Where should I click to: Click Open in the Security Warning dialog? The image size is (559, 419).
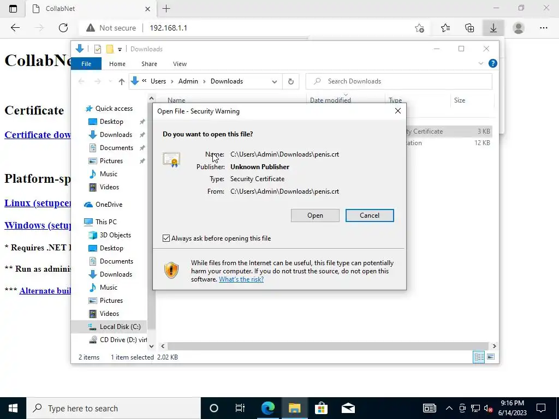pos(315,216)
